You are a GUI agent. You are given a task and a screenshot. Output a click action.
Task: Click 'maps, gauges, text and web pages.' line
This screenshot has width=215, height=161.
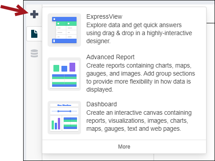click(134, 129)
